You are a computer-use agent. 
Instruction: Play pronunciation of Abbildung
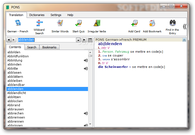point(86,61)
